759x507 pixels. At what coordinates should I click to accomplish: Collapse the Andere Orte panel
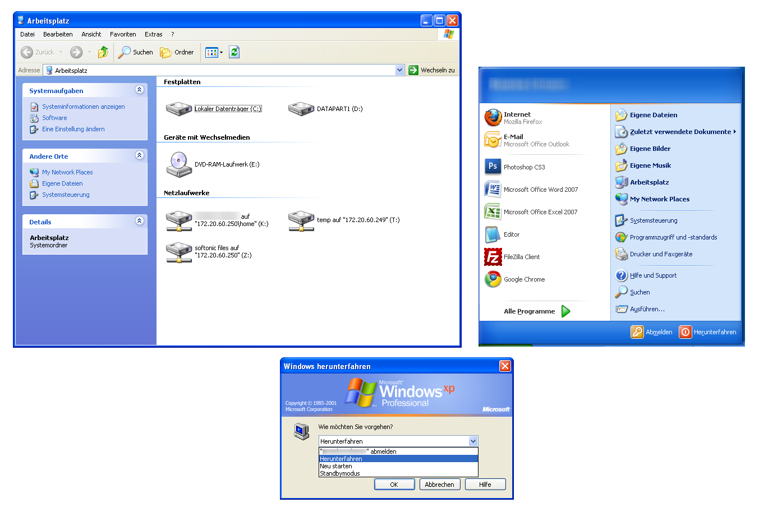(140, 155)
